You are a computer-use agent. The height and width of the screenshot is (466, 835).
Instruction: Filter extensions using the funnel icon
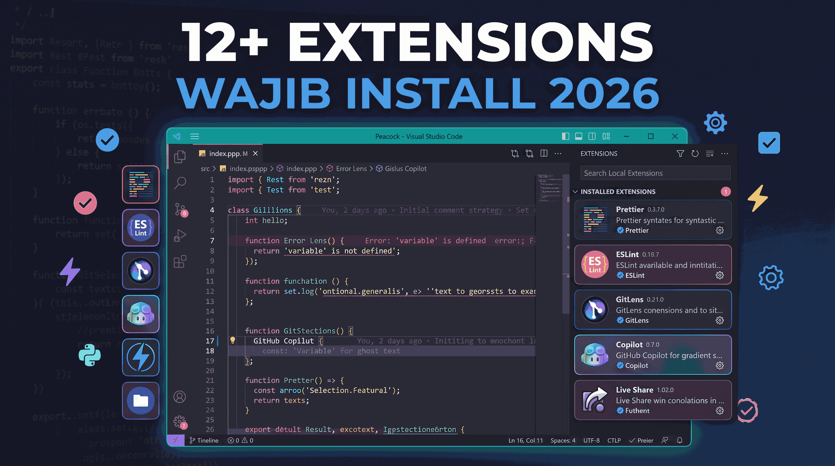click(680, 154)
